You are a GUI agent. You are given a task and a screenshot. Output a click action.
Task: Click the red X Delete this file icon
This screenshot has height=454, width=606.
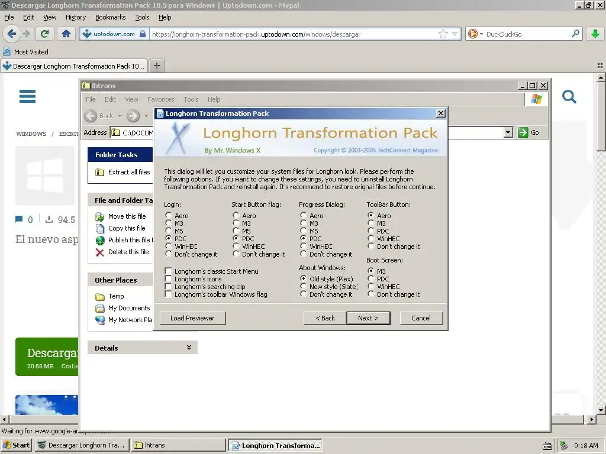[99, 252]
